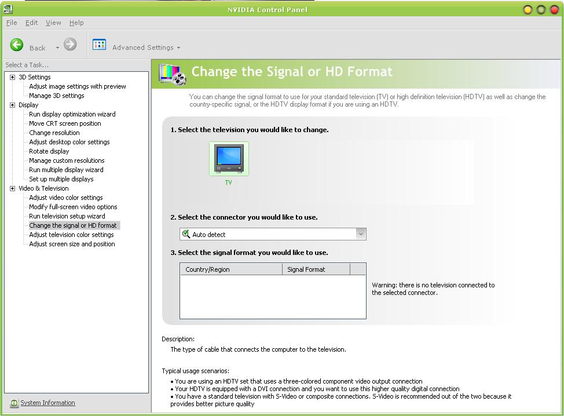Image resolution: width=564 pixels, height=416 pixels.
Task: Select Modify full-screen video options
Action: (x=73, y=207)
